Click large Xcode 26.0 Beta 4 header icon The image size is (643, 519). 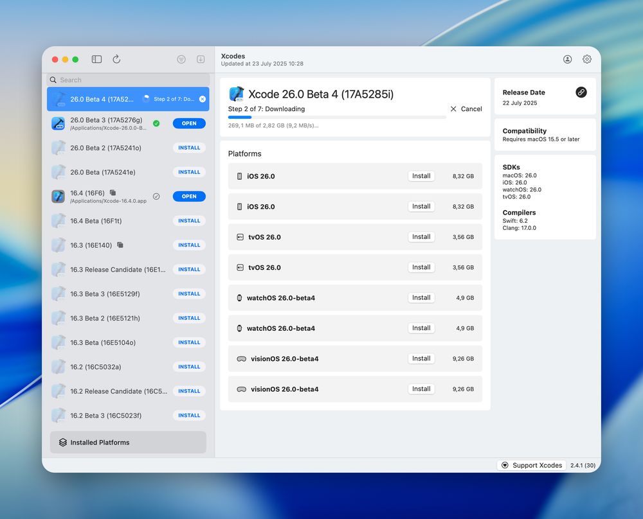[237, 94]
